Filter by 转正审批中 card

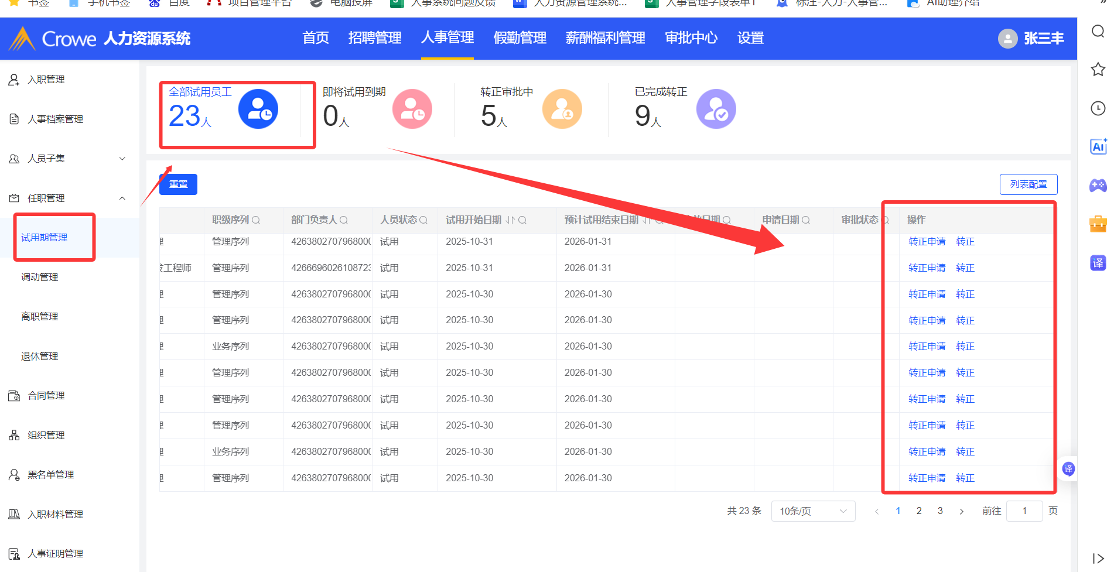(530, 109)
